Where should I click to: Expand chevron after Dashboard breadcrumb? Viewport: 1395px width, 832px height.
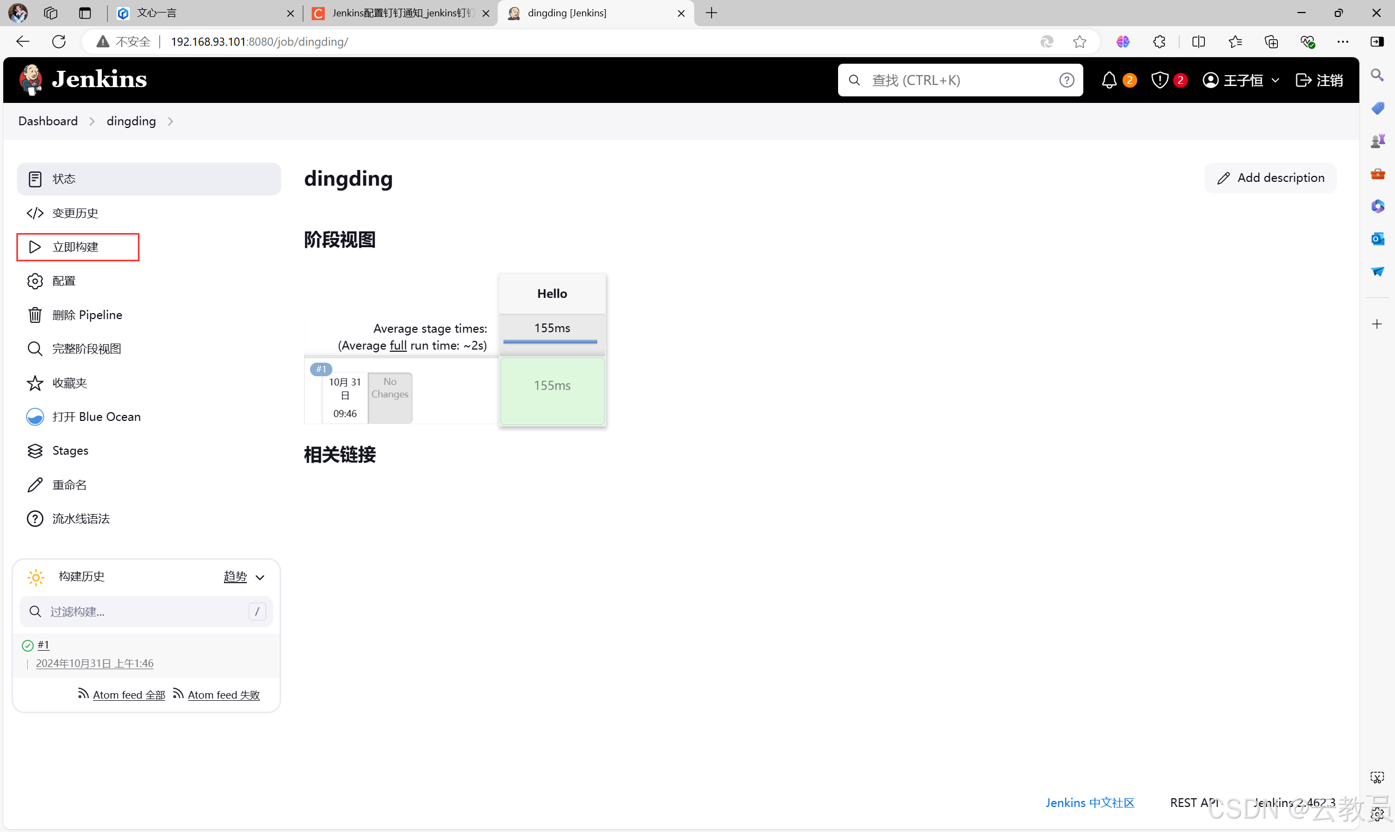pos(92,121)
